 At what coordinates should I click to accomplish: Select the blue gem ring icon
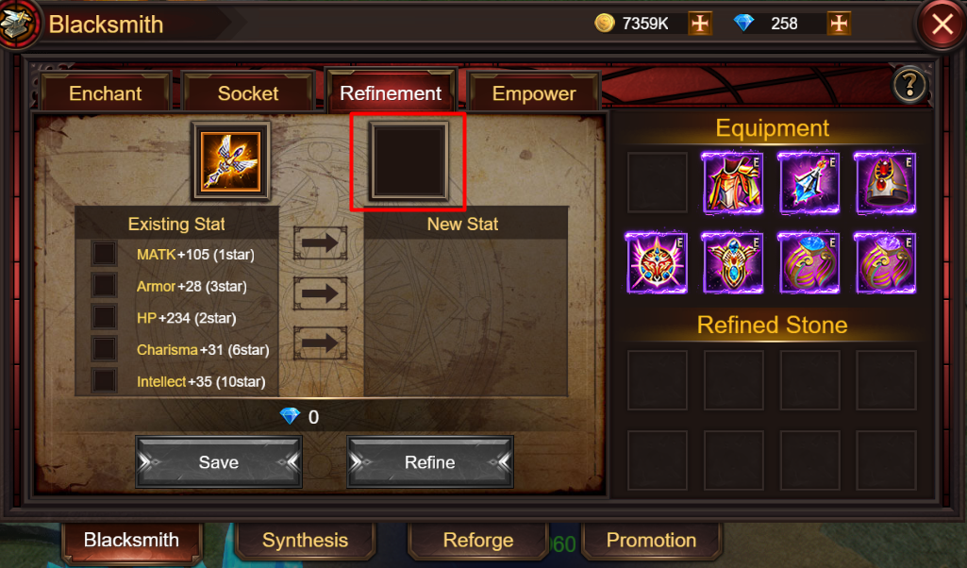tap(809, 262)
